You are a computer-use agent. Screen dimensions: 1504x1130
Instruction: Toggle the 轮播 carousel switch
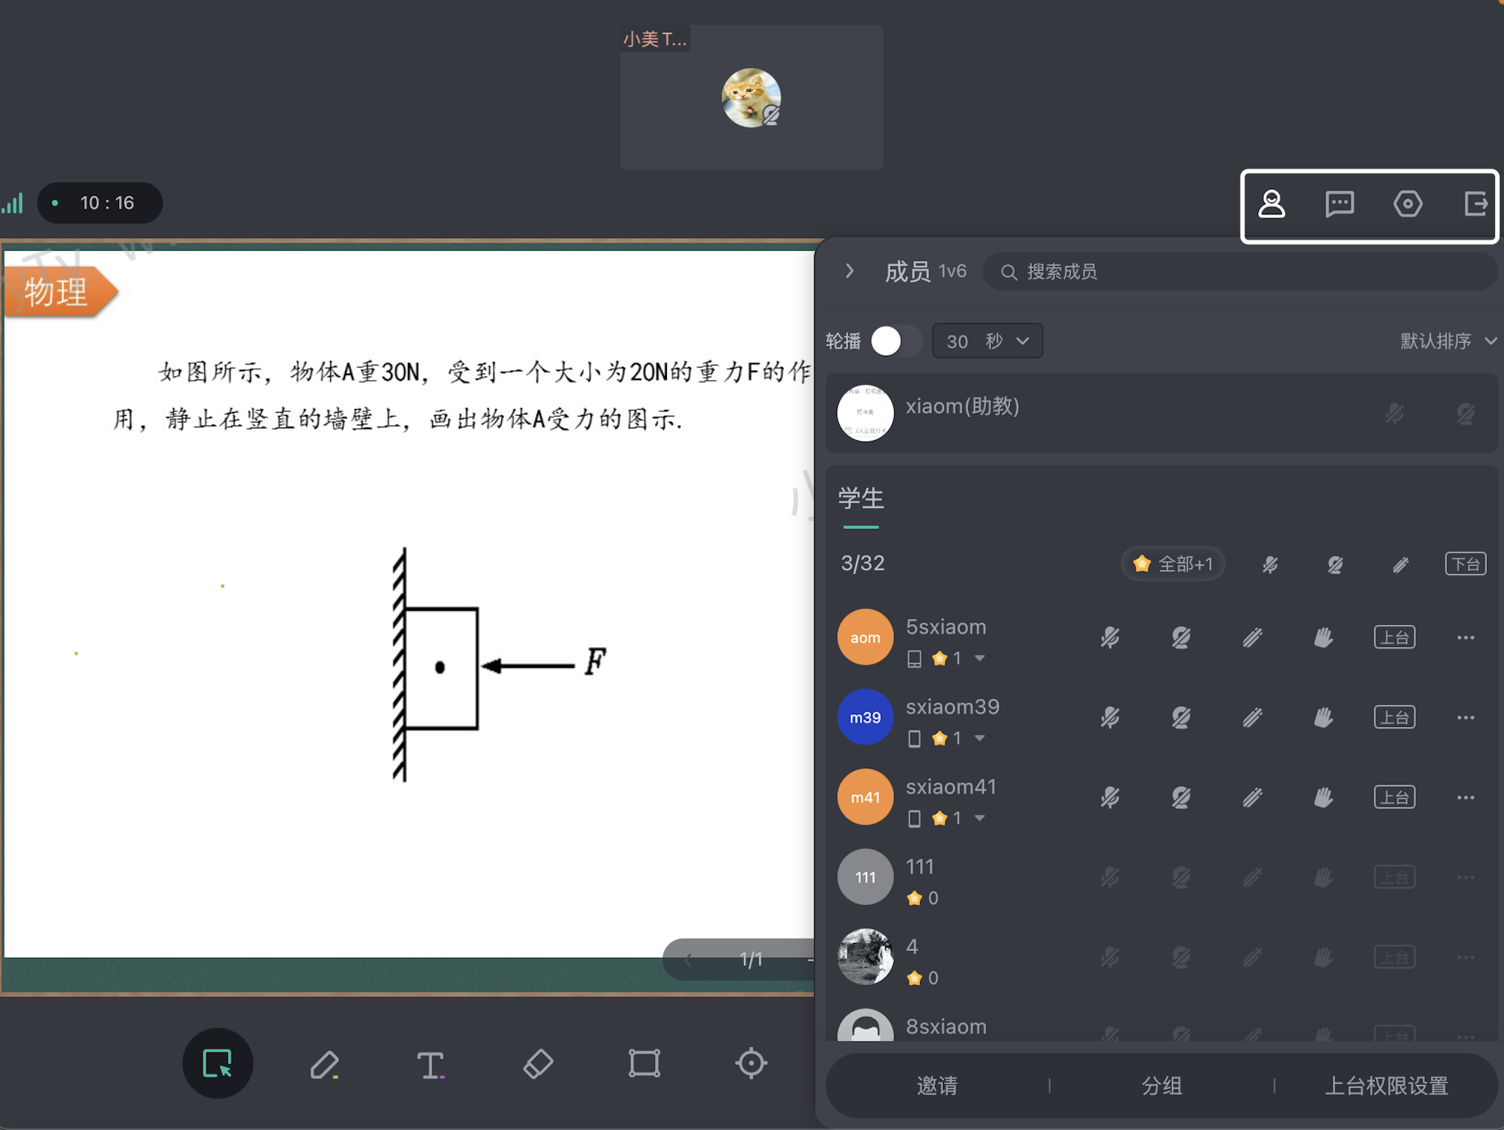coord(895,341)
